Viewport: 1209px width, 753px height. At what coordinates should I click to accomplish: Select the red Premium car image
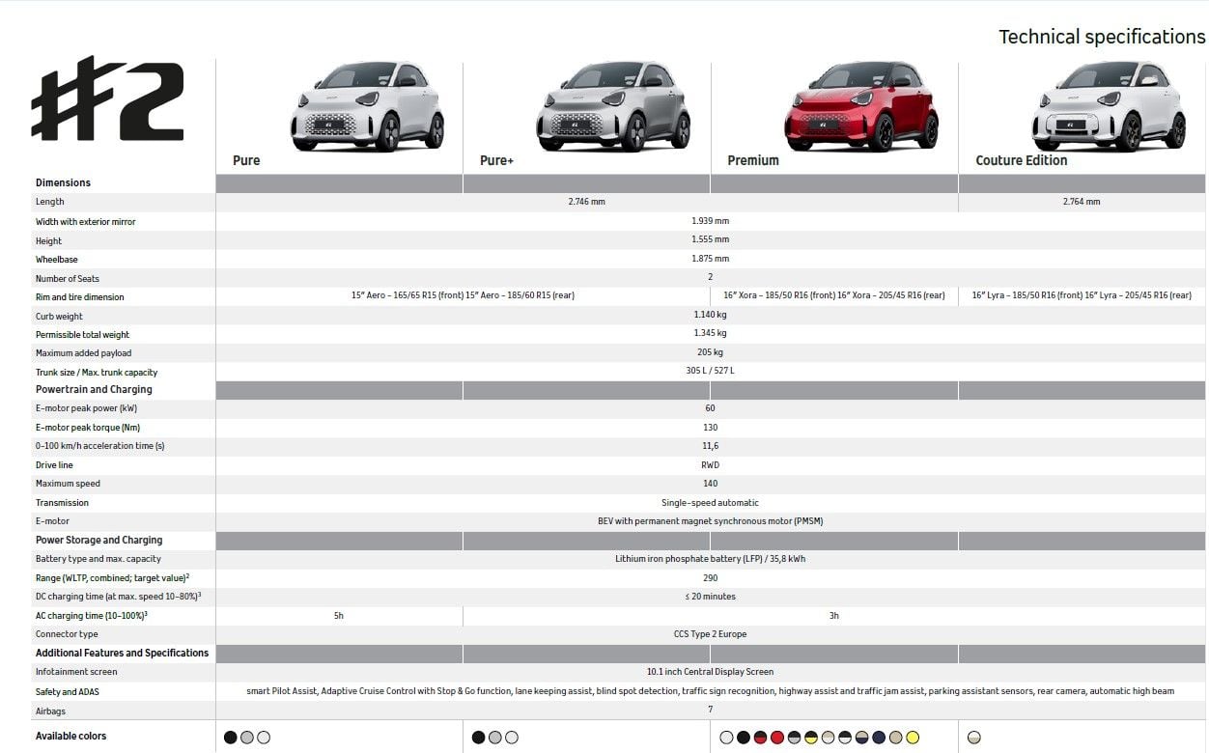pyautogui.click(x=861, y=105)
